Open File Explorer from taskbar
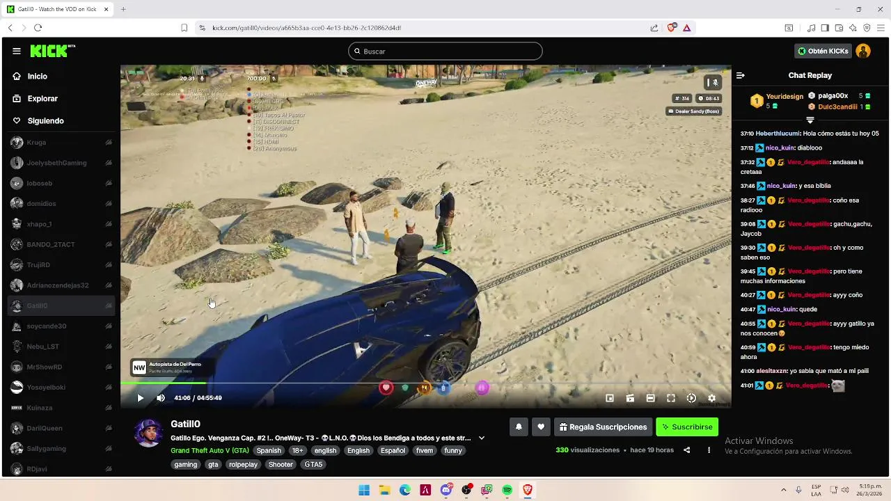The height and width of the screenshot is (501, 891). click(384, 491)
